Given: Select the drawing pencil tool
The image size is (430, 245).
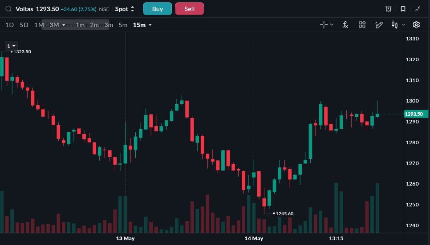Looking at the screenshot, I should point(379,24).
